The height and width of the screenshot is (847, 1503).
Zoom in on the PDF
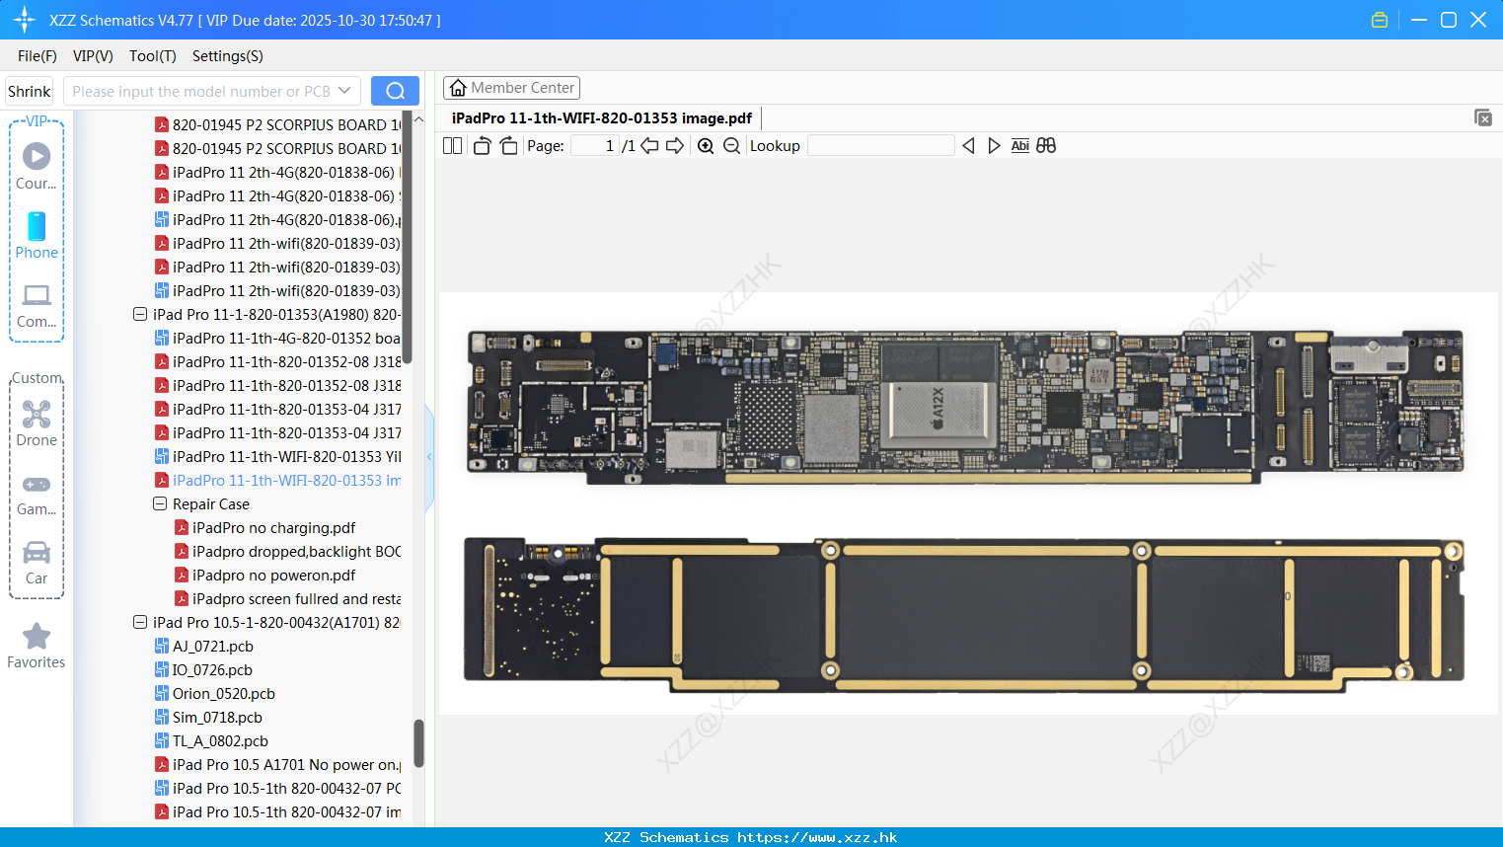tap(706, 146)
